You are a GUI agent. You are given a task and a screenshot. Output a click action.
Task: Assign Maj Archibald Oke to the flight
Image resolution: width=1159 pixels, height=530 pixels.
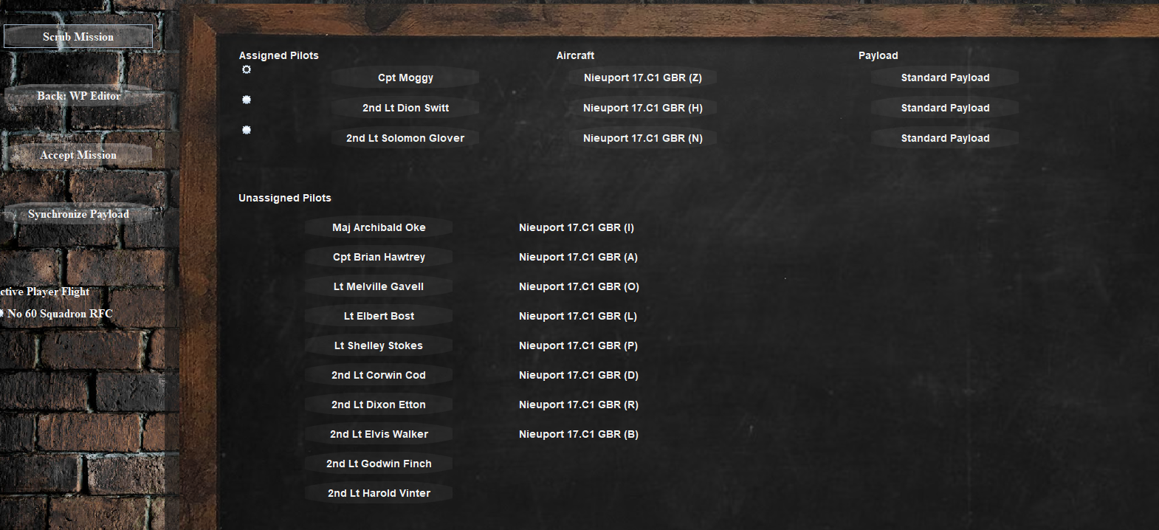click(379, 227)
